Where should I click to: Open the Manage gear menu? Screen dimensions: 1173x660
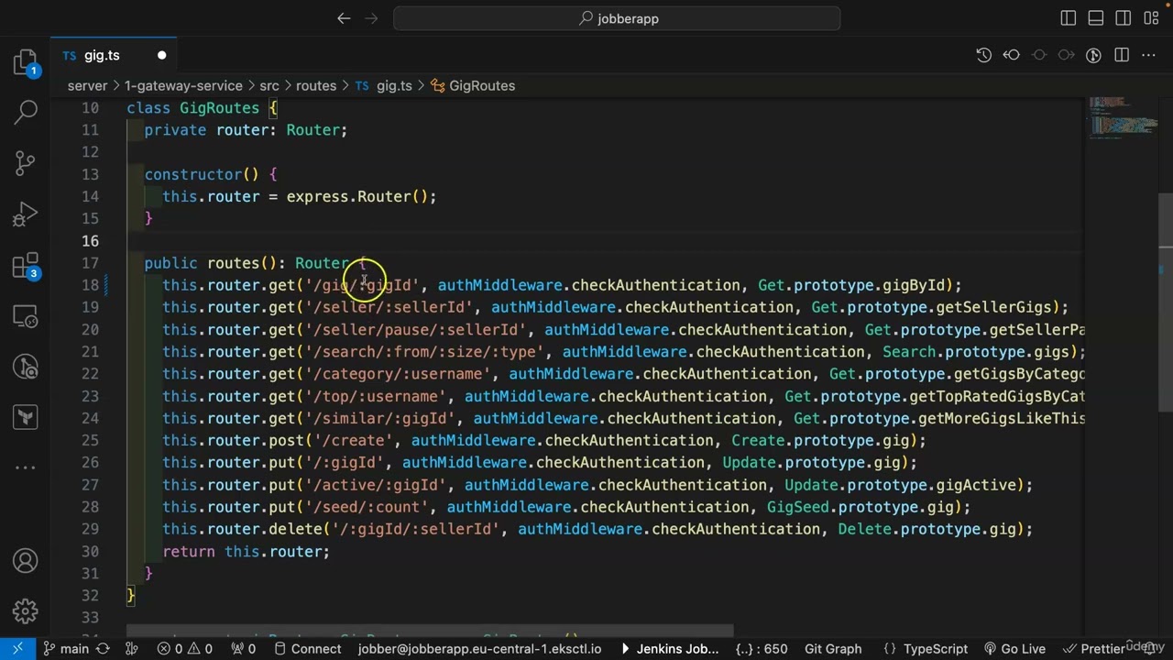(26, 610)
